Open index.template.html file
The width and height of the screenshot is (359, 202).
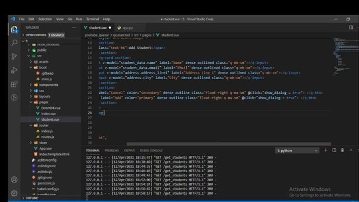click(54, 154)
